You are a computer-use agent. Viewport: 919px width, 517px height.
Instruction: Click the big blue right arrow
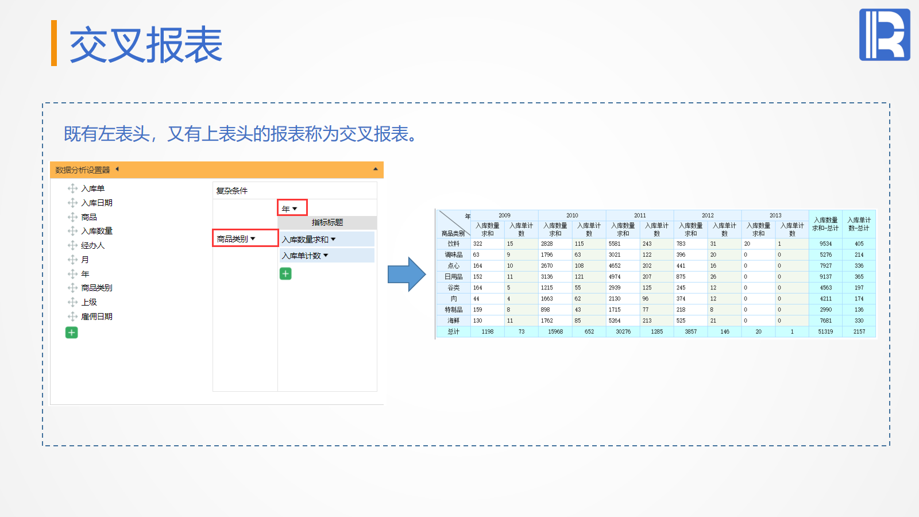406,275
